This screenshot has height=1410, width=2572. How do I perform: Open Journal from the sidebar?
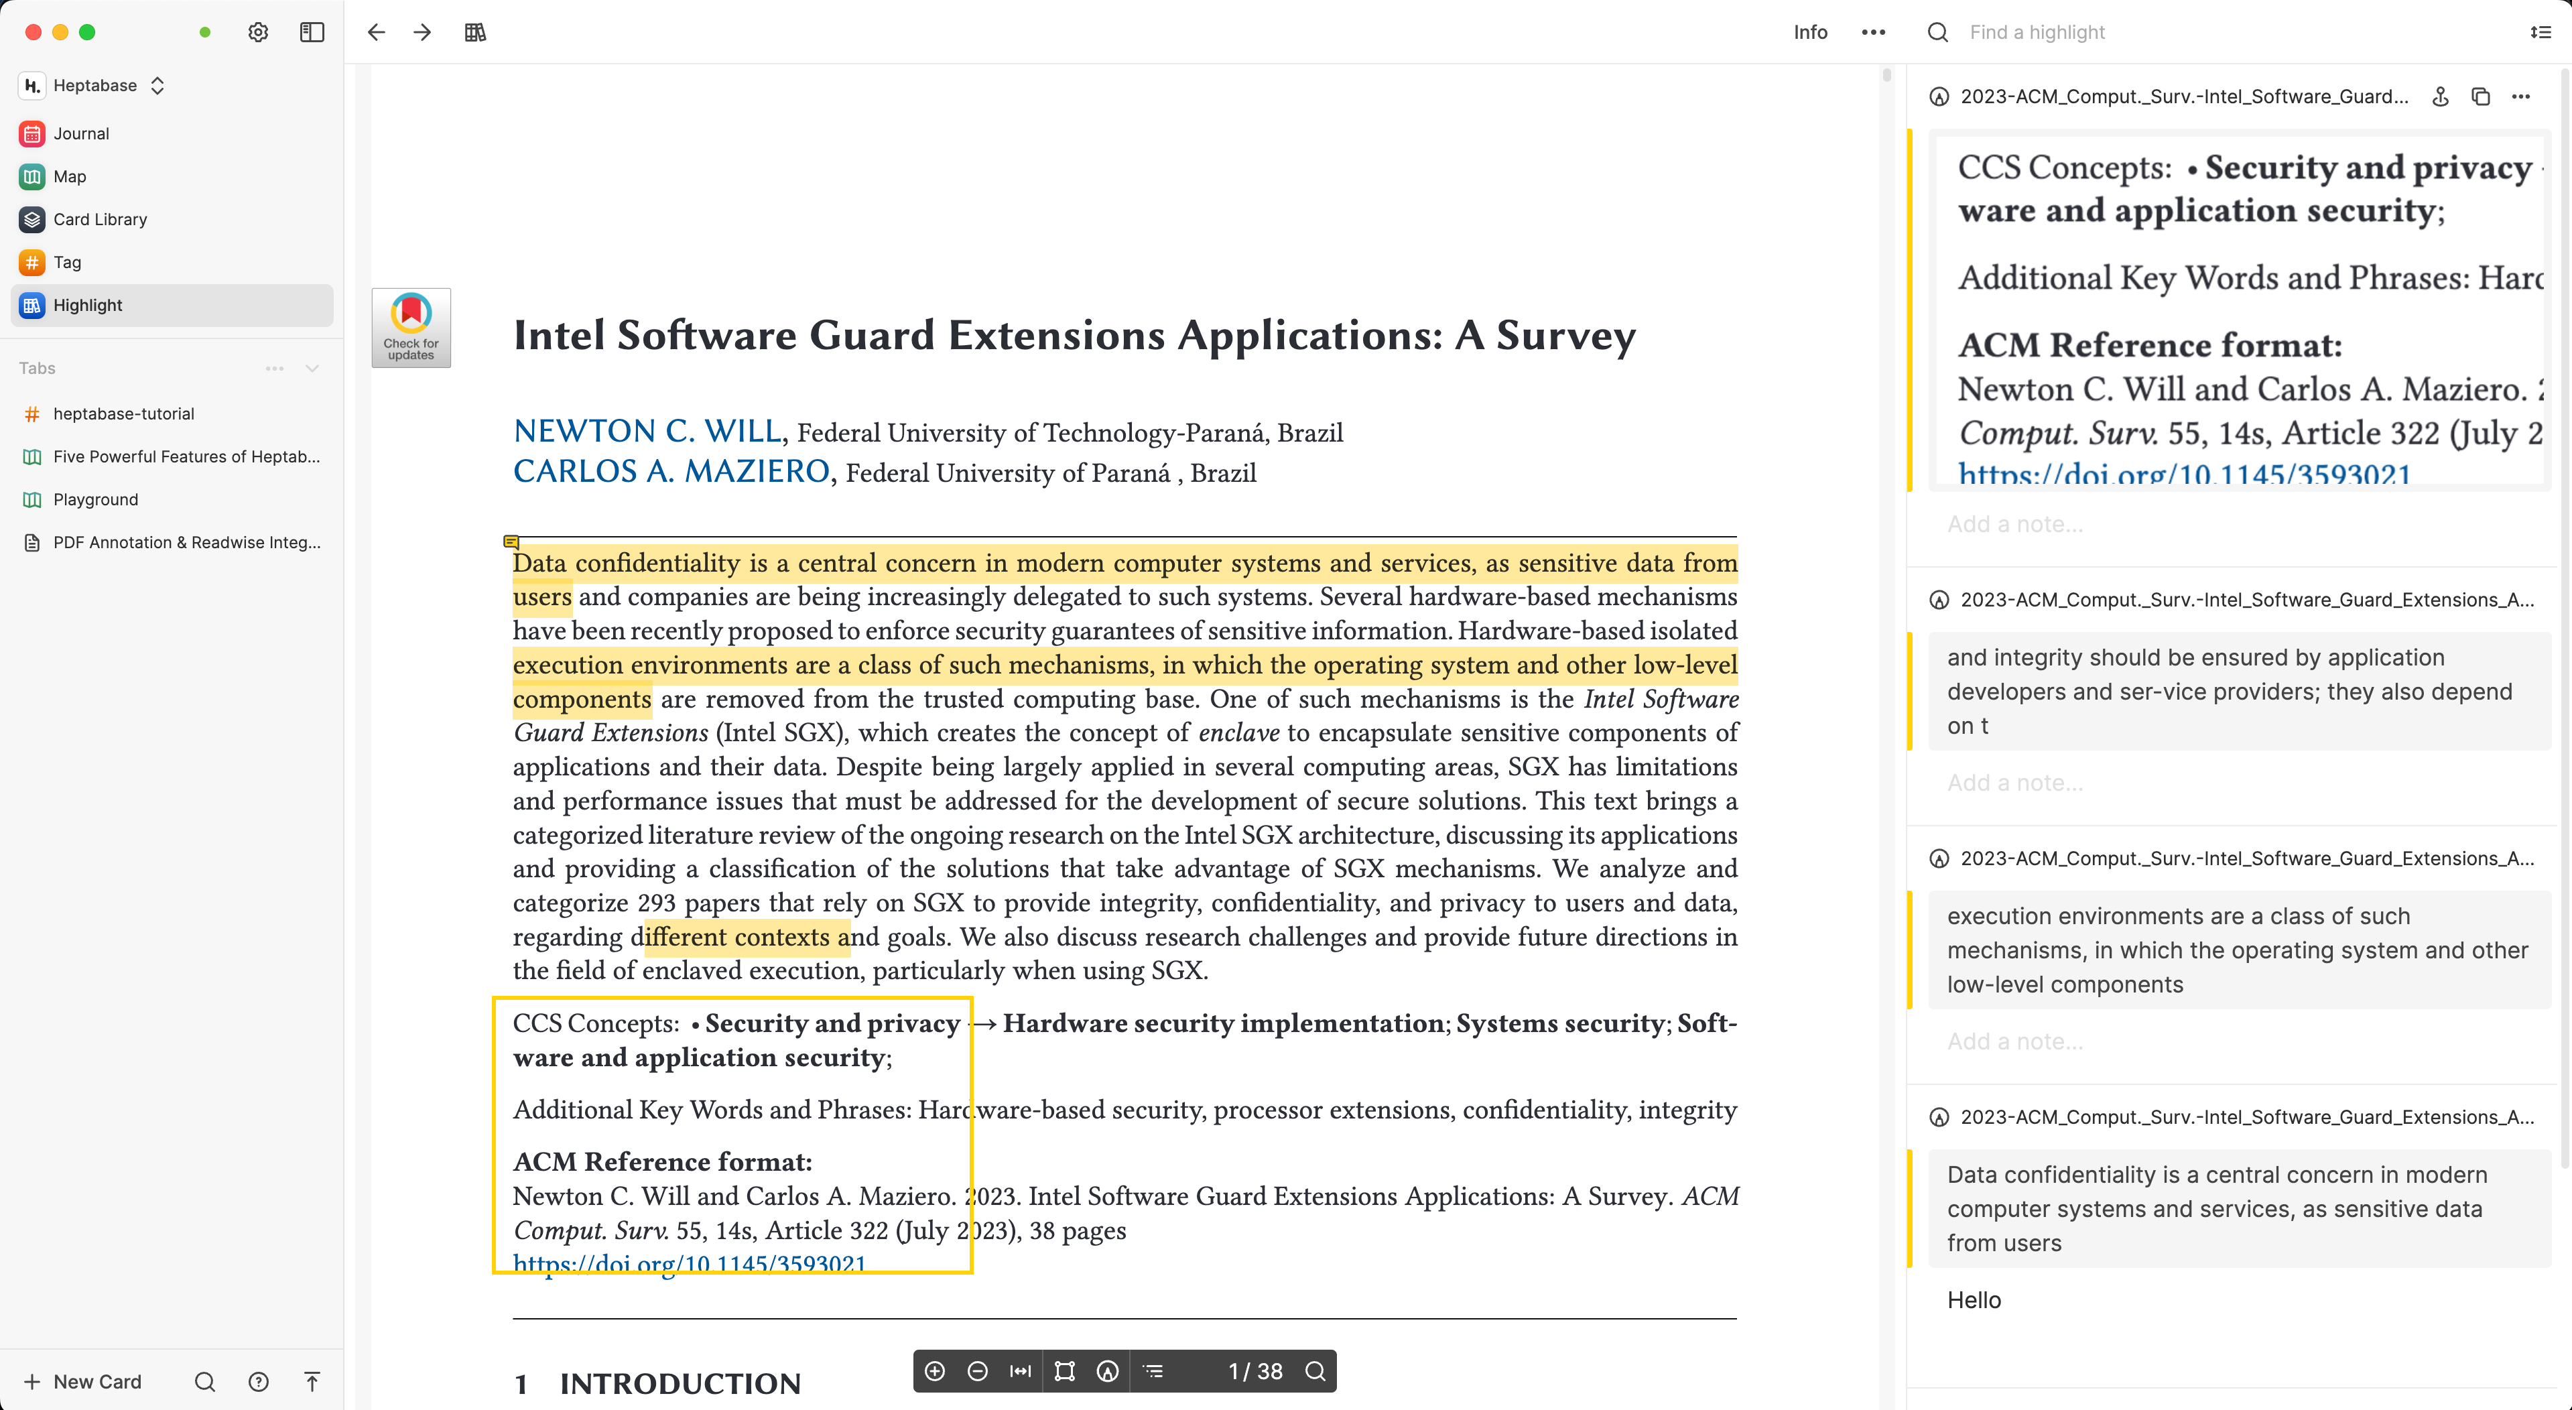tap(172, 133)
